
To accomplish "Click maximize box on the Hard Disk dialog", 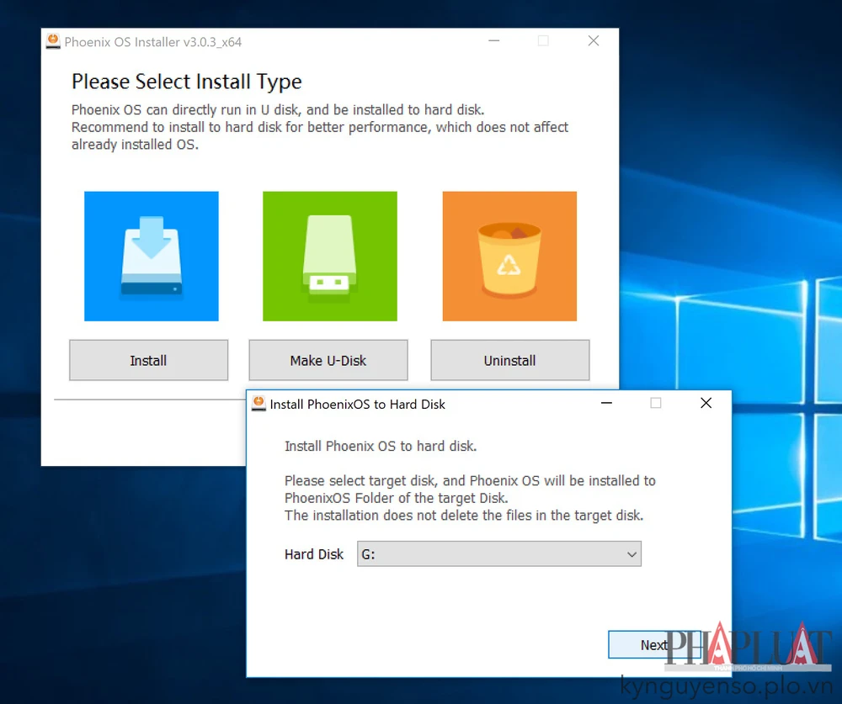I will click(656, 404).
